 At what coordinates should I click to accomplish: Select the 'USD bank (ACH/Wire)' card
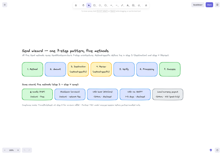pos(103,94)
